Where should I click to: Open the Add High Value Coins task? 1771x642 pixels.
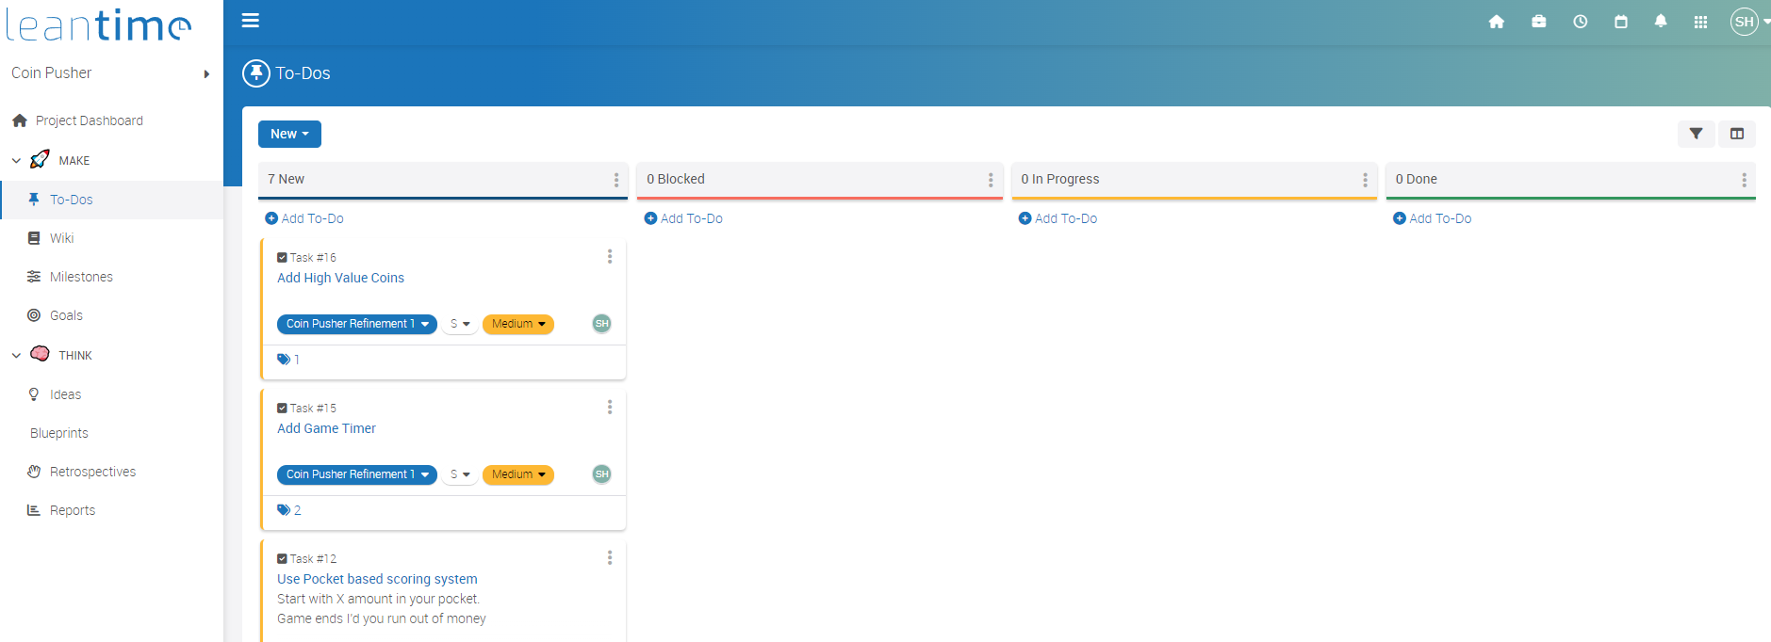(x=340, y=278)
